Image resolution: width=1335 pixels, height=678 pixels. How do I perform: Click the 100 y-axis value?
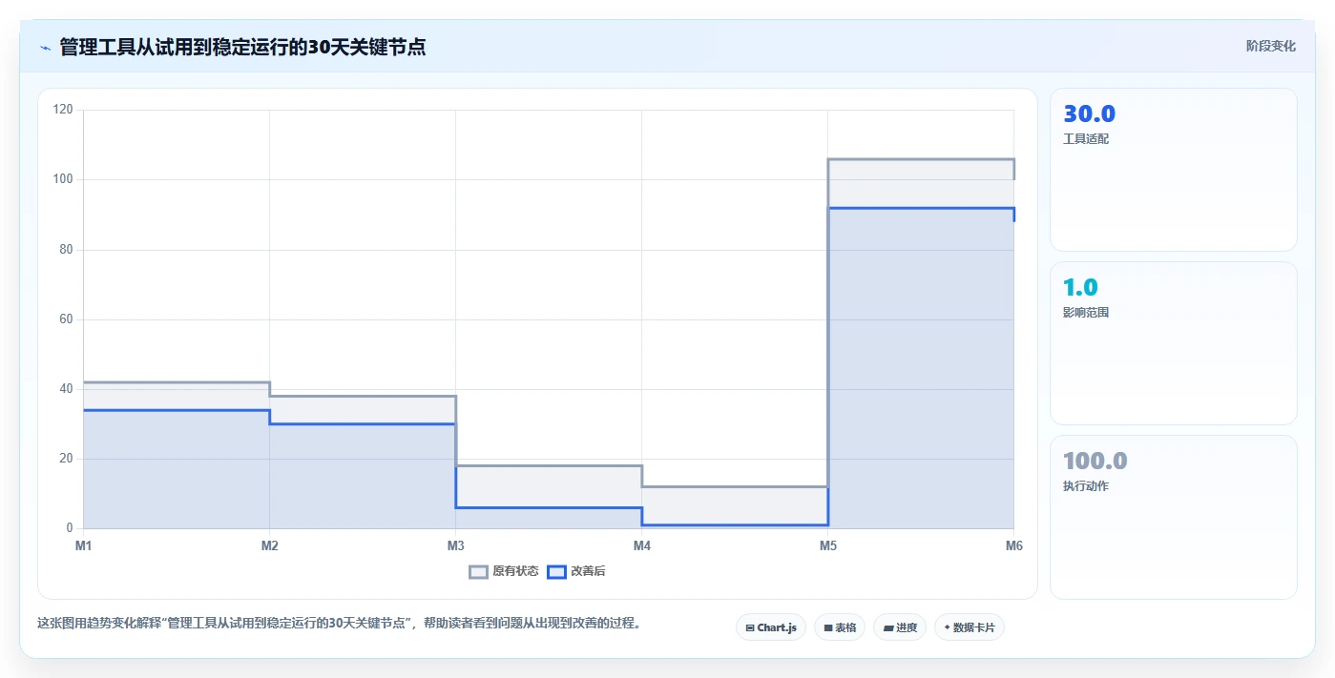[x=63, y=179]
